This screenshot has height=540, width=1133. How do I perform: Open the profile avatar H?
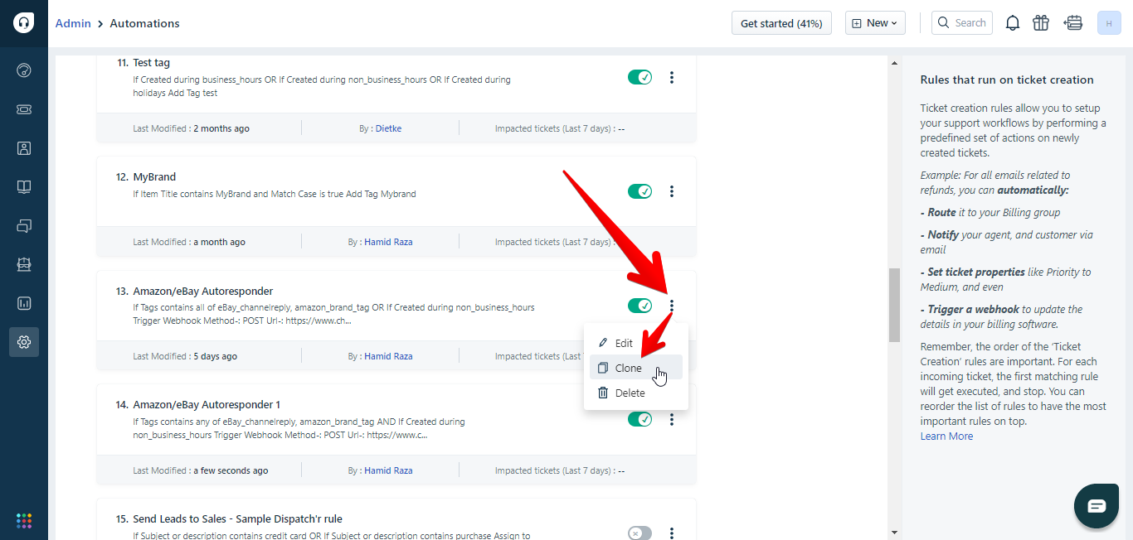tap(1109, 23)
